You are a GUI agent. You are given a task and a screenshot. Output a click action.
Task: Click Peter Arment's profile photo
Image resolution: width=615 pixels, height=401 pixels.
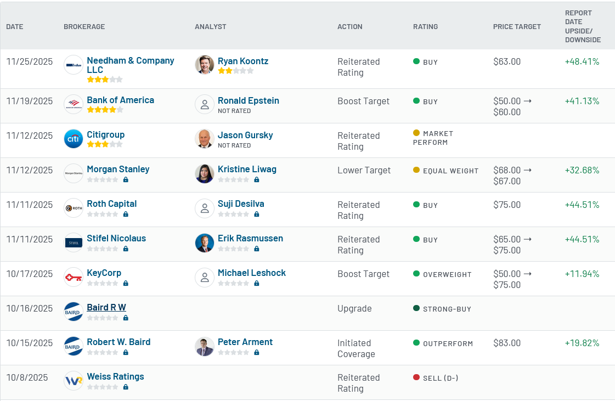204,346
